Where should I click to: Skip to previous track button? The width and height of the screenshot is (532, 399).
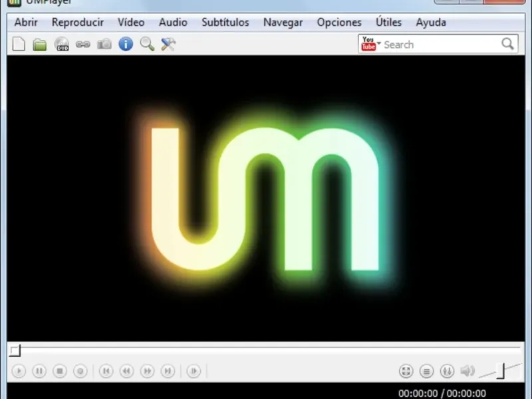(x=106, y=371)
